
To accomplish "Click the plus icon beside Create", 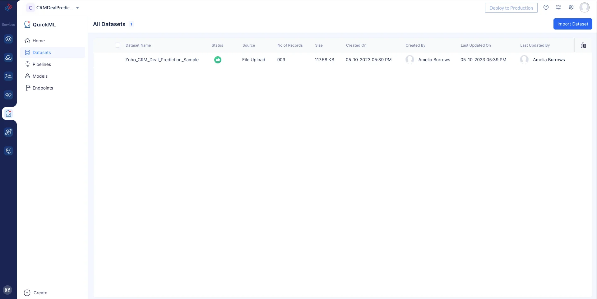I will 27,293.
